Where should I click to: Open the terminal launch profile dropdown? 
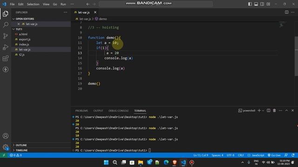coord(263,110)
